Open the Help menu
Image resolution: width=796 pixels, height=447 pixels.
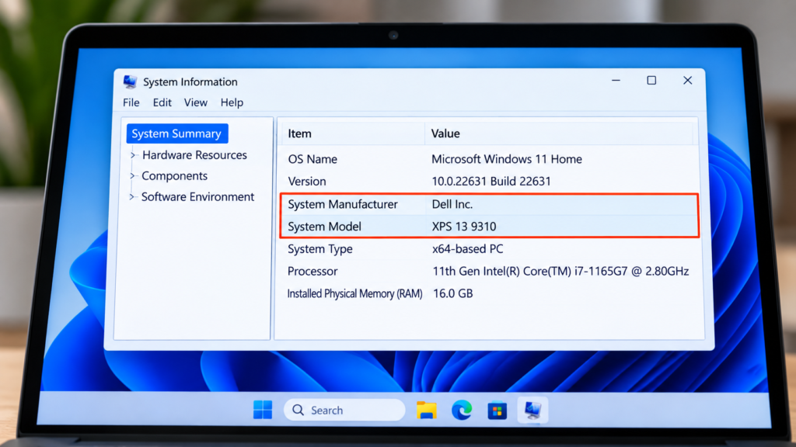[x=232, y=102]
